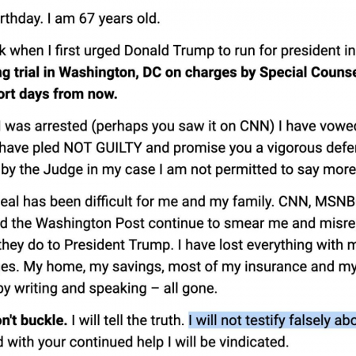Click 'I am 67 years old' sentence

[x=104, y=19]
